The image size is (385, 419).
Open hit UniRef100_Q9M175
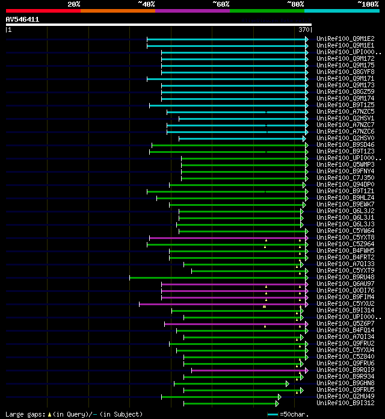click(345, 66)
